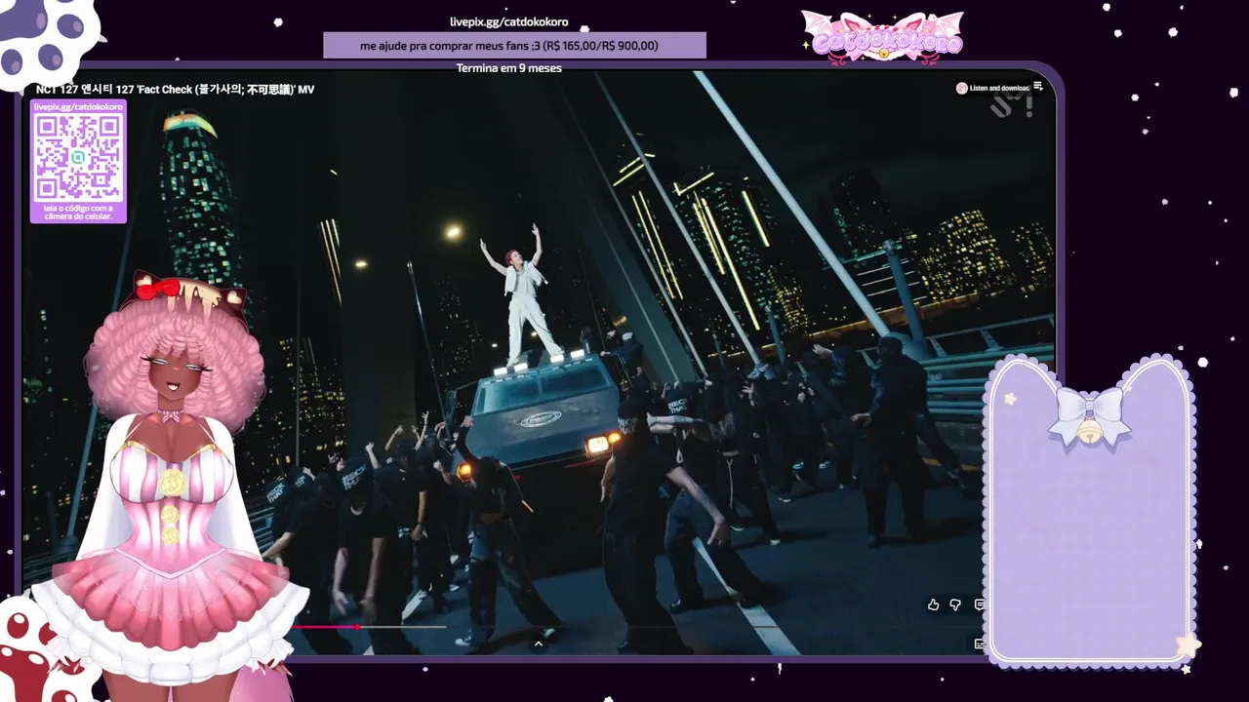Click the 'me ajude pra comprar meus fans' goal bar
Screen dimensions: 1249x702
[x=514, y=46]
